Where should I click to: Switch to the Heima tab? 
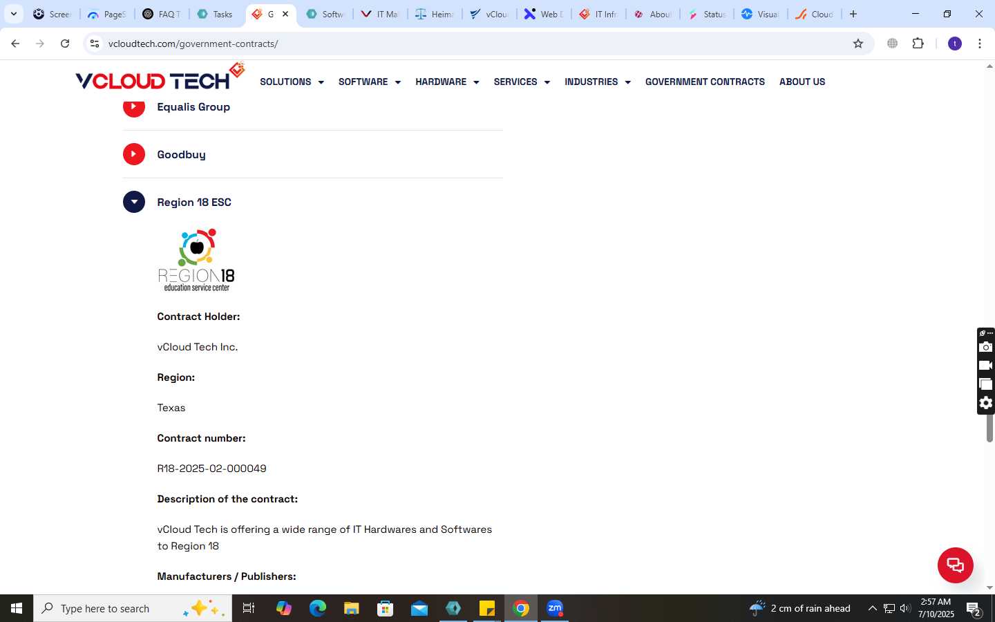click(434, 14)
